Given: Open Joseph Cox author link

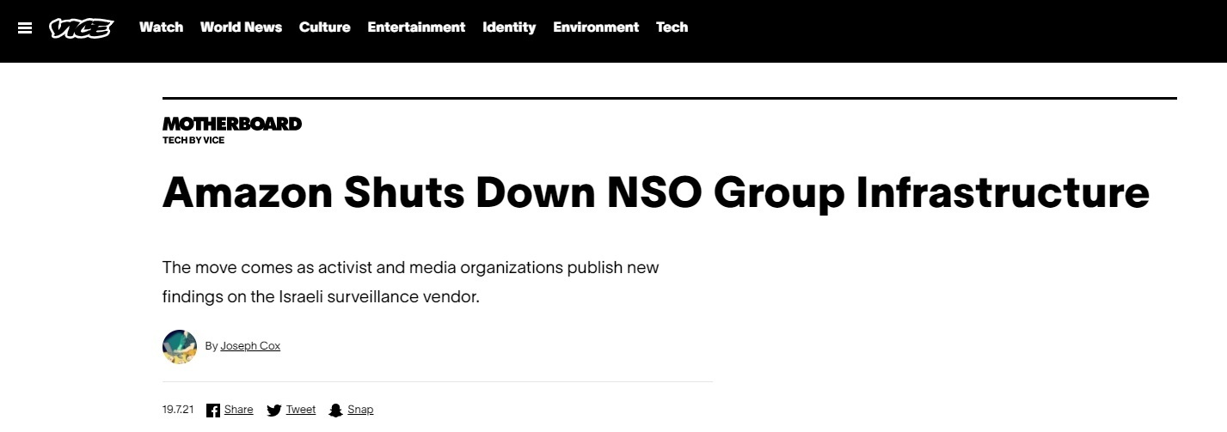Looking at the screenshot, I should point(250,346).
